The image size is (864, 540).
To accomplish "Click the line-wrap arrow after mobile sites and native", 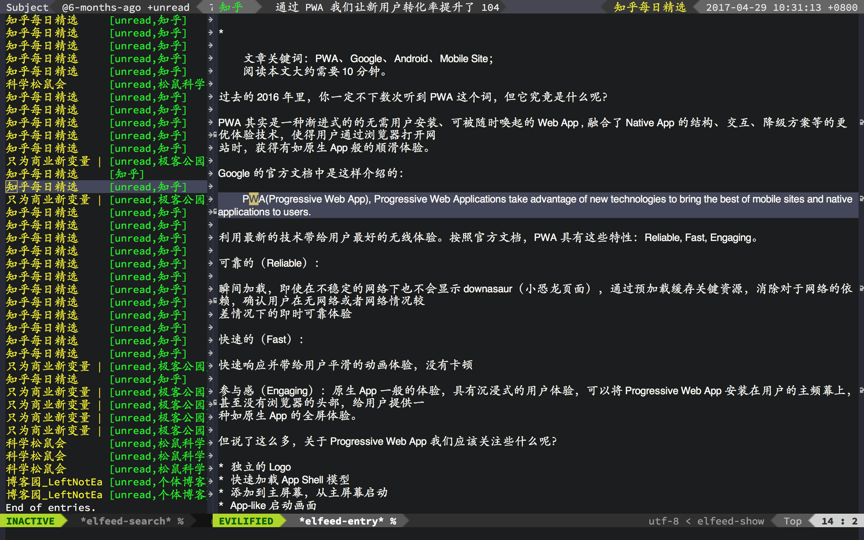I will pyautogui.click(x=862, y=198).
